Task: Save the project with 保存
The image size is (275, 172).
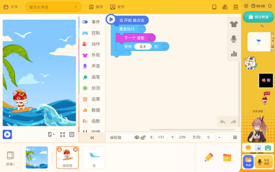Action: click(96, 7)
